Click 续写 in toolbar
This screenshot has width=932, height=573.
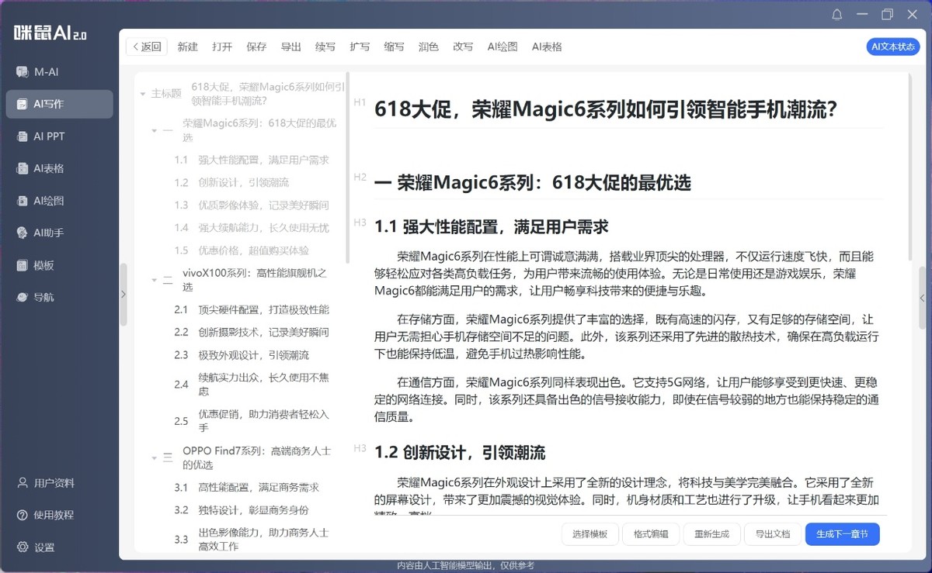click(x=325, y=47)
